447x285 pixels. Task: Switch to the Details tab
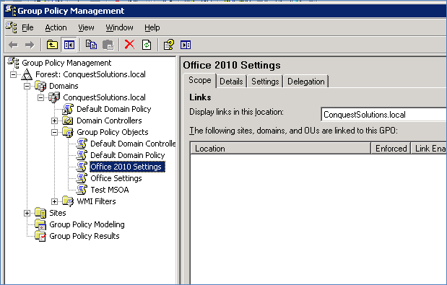tap(231, 82)
